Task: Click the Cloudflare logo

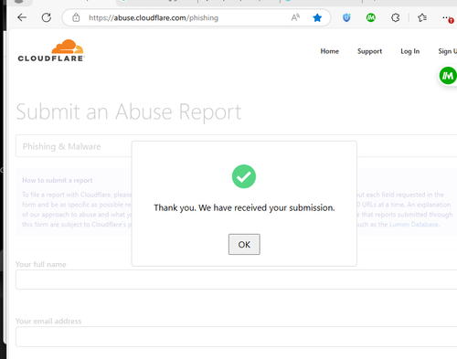Action: (x=51, y=50)
